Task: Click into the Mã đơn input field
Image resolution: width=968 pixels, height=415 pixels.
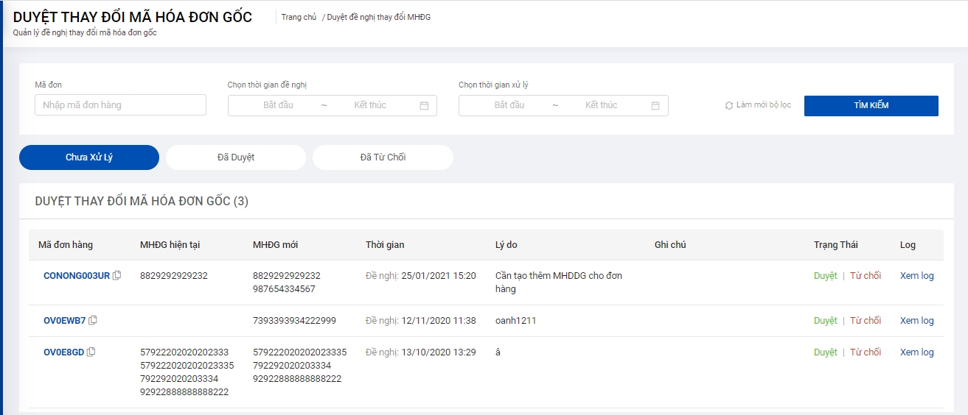Action: point(120,105)
